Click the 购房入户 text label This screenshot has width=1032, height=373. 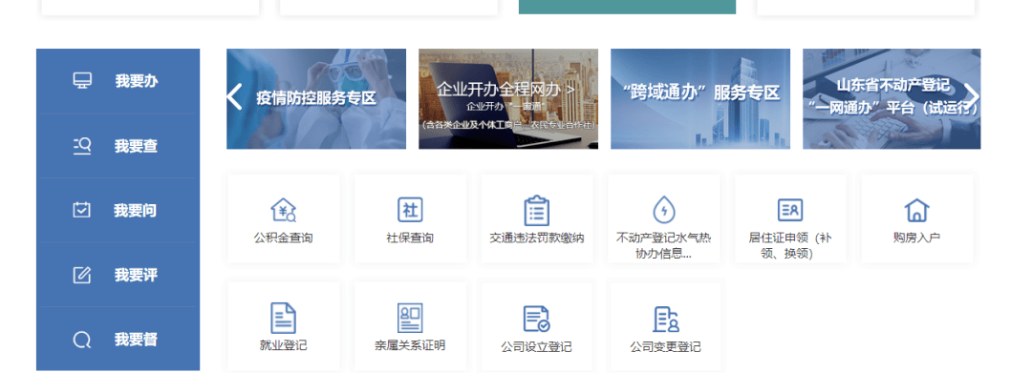(x=916, y=238)
